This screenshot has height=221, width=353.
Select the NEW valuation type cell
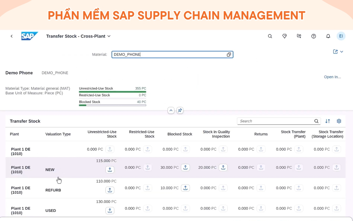point(50,170)
